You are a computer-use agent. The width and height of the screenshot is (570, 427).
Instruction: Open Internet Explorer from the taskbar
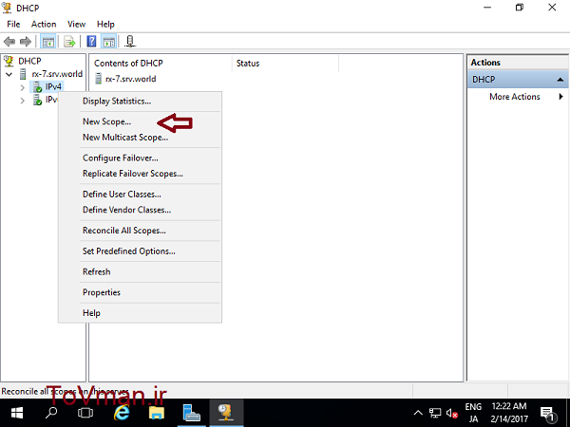(123, 414)
